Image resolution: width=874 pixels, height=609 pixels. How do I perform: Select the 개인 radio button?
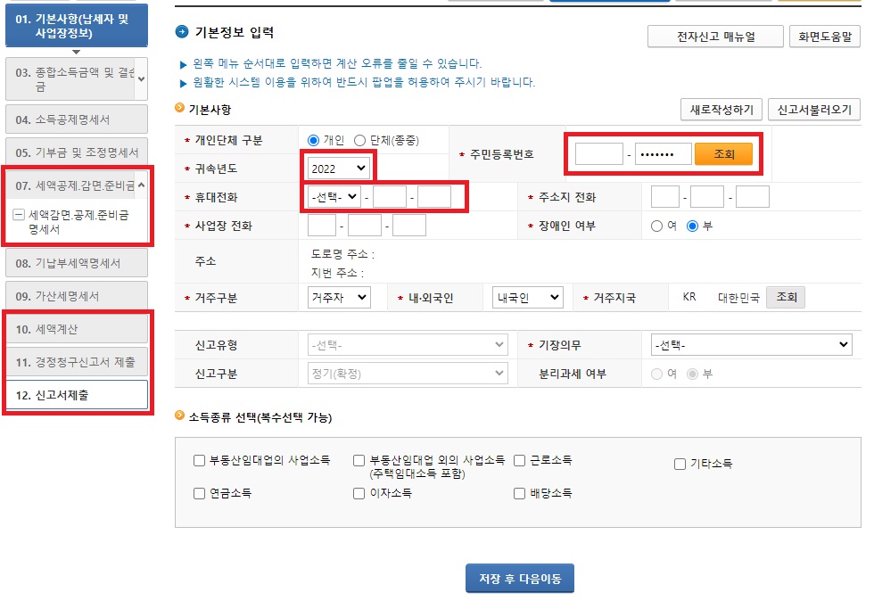[x=313, y=140]
